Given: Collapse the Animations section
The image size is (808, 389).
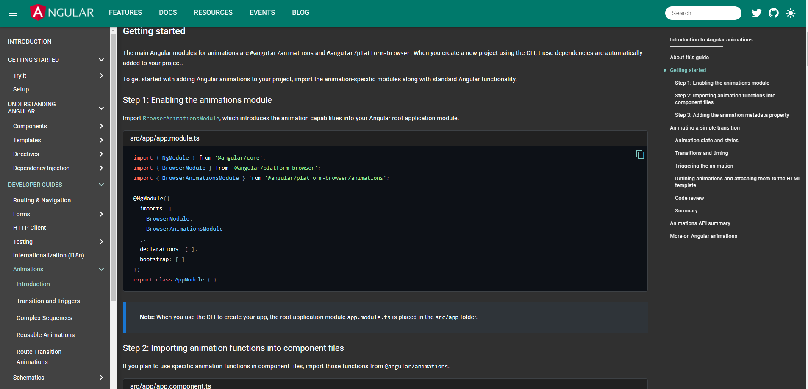Looking at the screenshot, I should (x=101, y=269).
